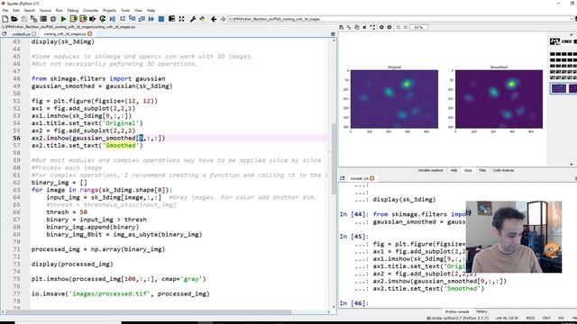The width and height of the screenshot is (577, 324).
Task: Run cell and advance to next
Action: tap(83, 19)
